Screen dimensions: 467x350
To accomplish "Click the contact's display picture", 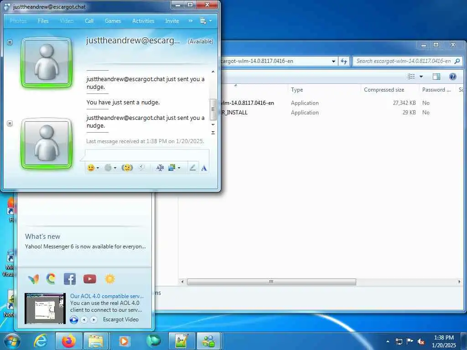I will pos(47,62).
